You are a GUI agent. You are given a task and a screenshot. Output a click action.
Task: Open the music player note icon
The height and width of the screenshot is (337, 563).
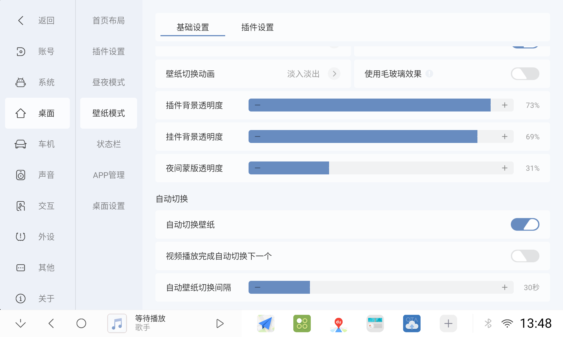[x=117, y=323]
